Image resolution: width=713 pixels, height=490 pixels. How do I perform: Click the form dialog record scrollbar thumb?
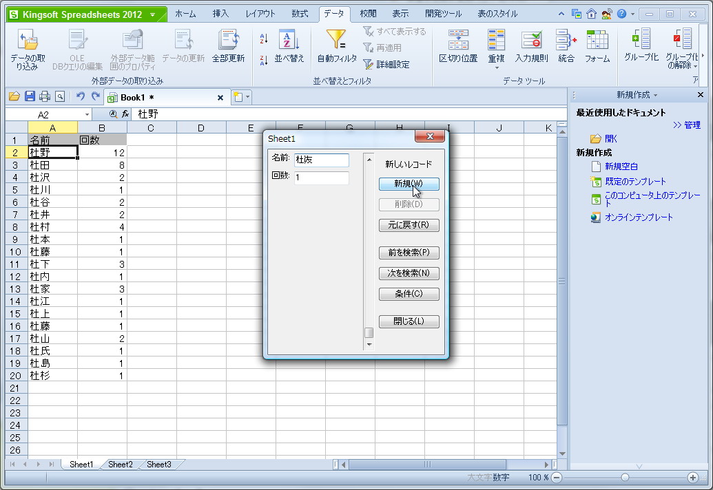pyautogui.click(x=369, y=333)
